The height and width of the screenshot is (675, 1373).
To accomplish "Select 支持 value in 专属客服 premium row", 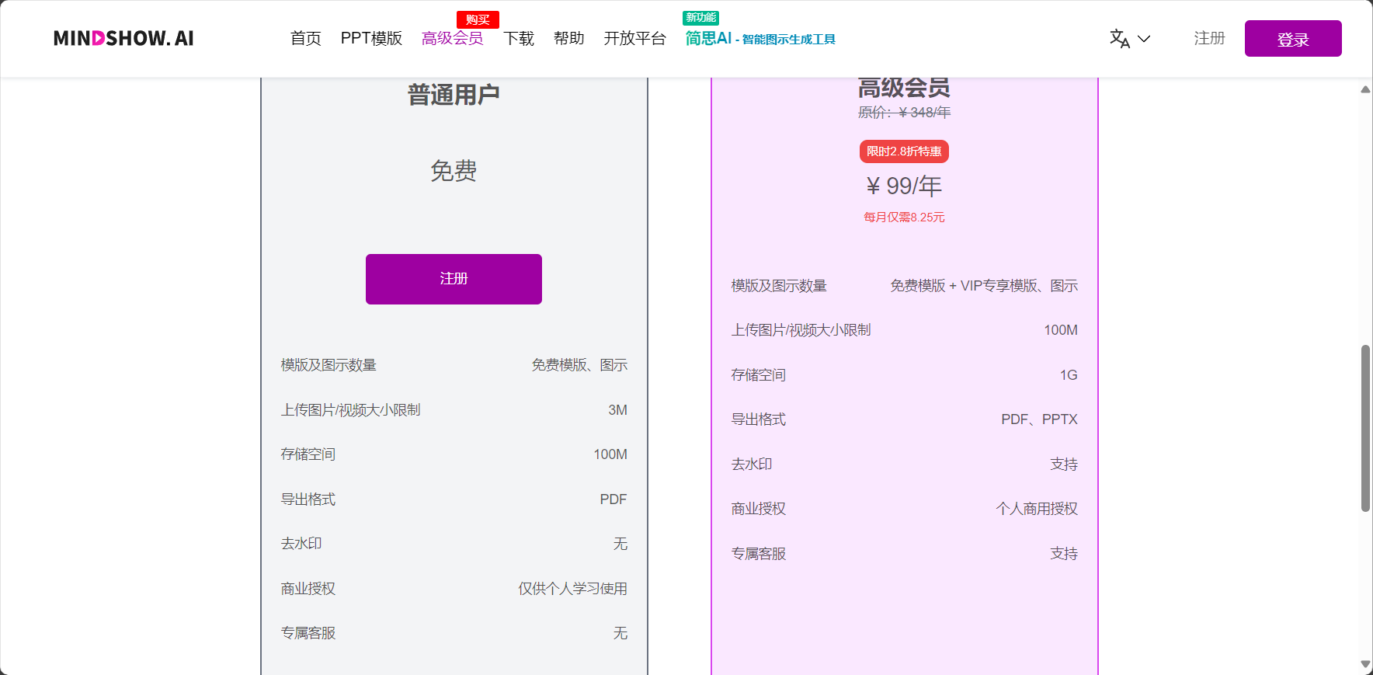I will 1064,554.
